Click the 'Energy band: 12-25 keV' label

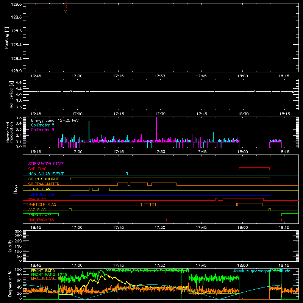click(55, 120)
